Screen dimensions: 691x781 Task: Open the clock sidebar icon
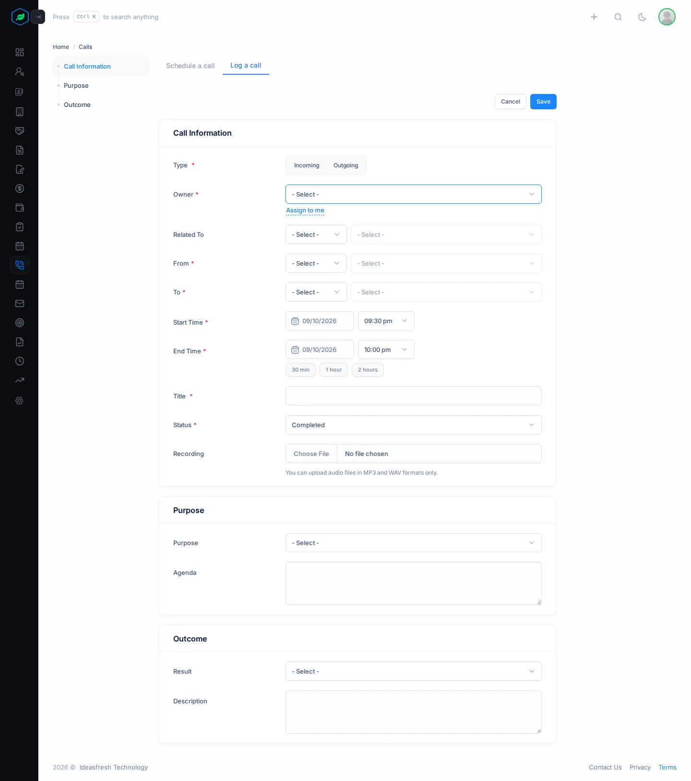click(20, 361)
